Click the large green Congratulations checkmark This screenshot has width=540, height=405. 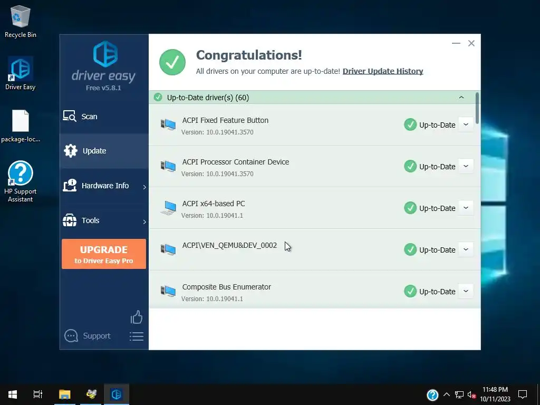[172, 62]
